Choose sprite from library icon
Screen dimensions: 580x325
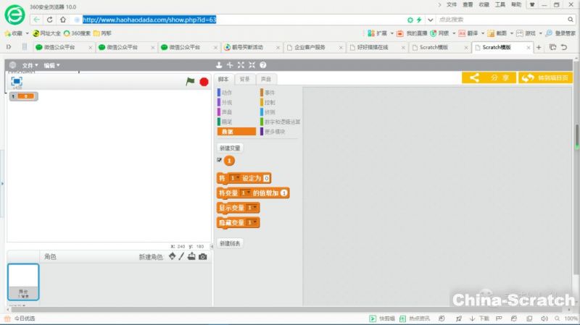171,257
